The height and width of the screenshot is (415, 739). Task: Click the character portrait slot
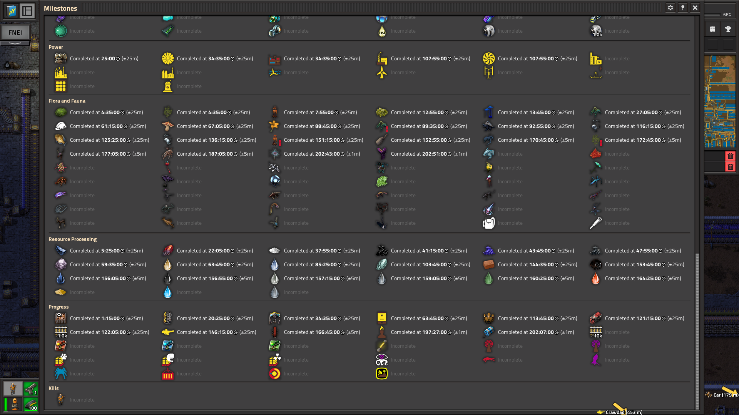[x=13, y=388]
